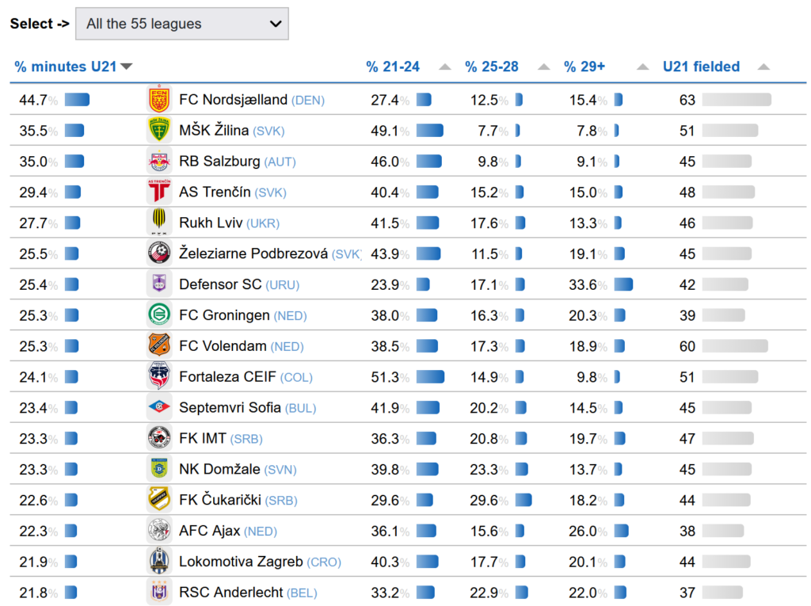The image size is (811, 606).
Task: Open the Rukh Lviv team link
Action: pyautogui.click(x=211, y=223)
